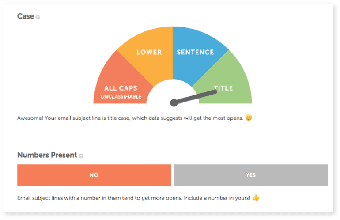Click the help icon beside Case heading
Screen dimensions: 340x220
coord(38,17)
